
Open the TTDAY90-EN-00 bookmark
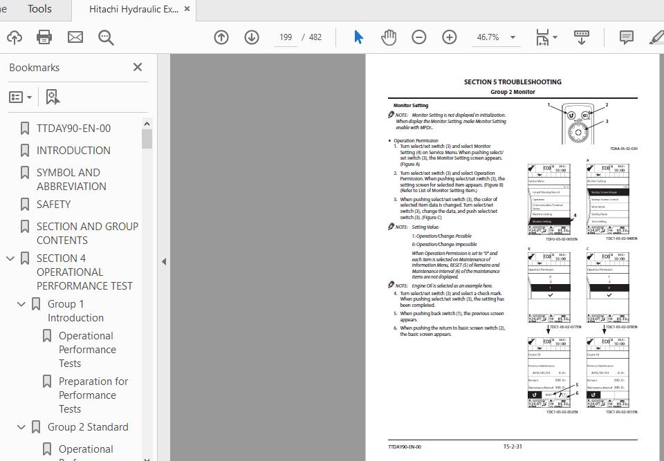point(74,129)
